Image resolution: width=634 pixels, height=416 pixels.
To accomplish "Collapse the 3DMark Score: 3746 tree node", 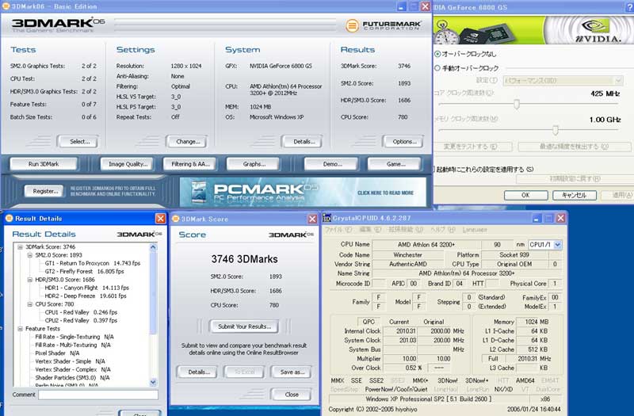I will coord(21,247).
